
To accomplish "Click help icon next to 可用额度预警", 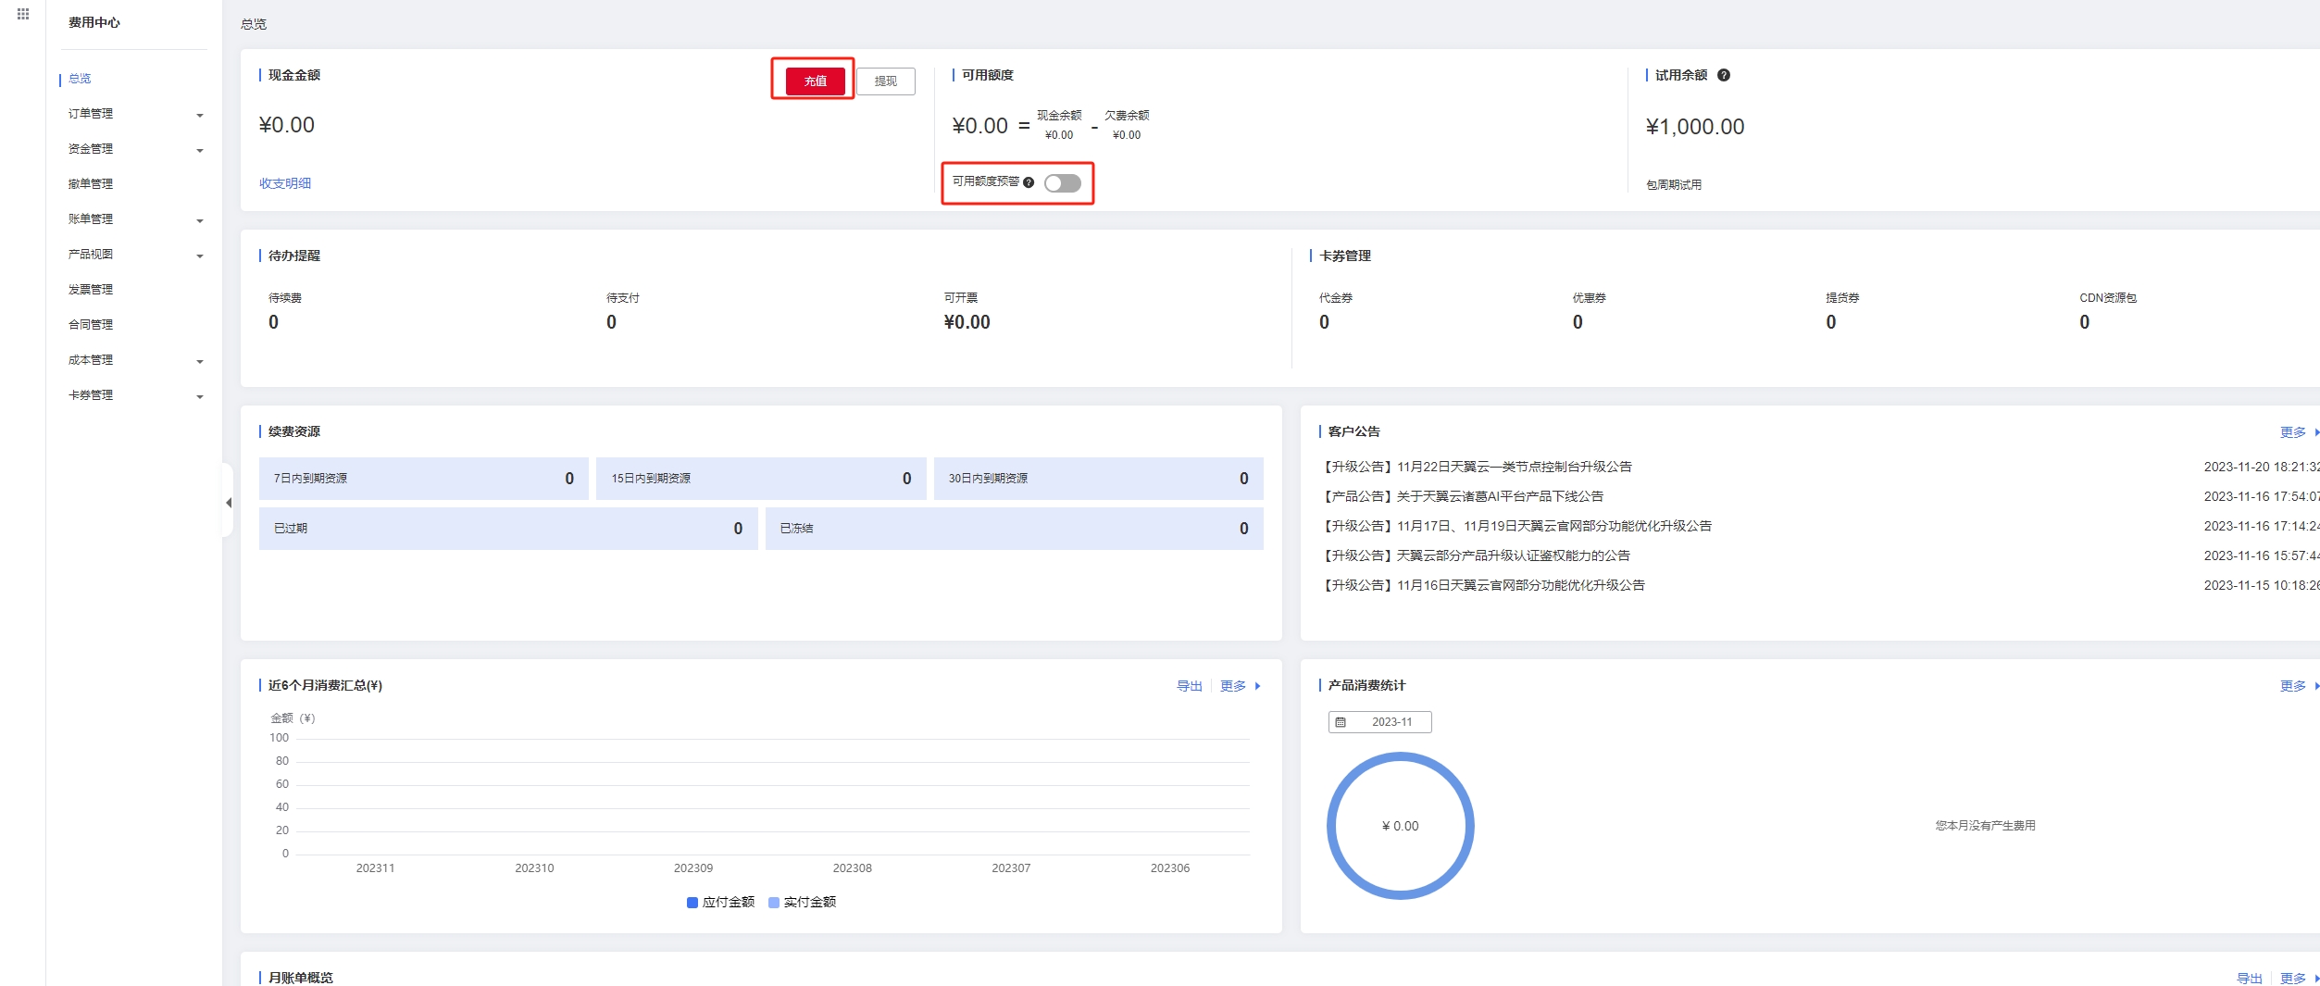I will pyautogui.click(x=1028, y=182).
